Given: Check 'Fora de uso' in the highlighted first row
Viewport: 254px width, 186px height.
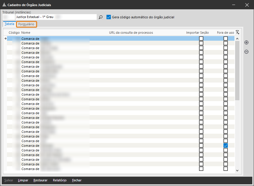Looking at the screenshot, I should click(225, 39).
